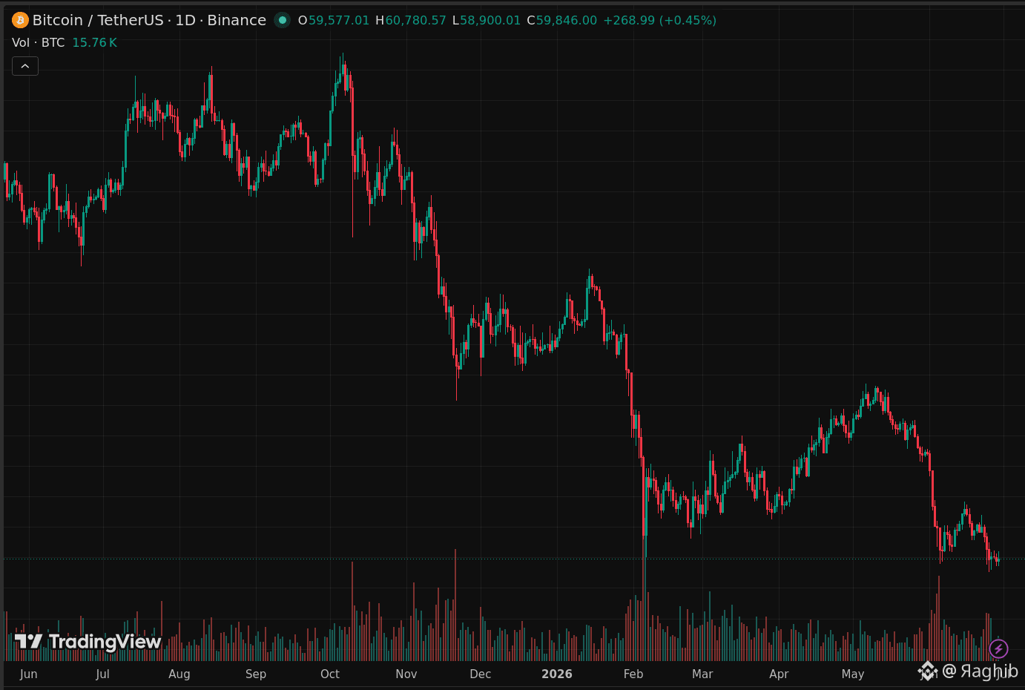Click the May label on time axis
Image resolution: width=1025 pixels, height=690 pixels.
[x=853, y=674]
